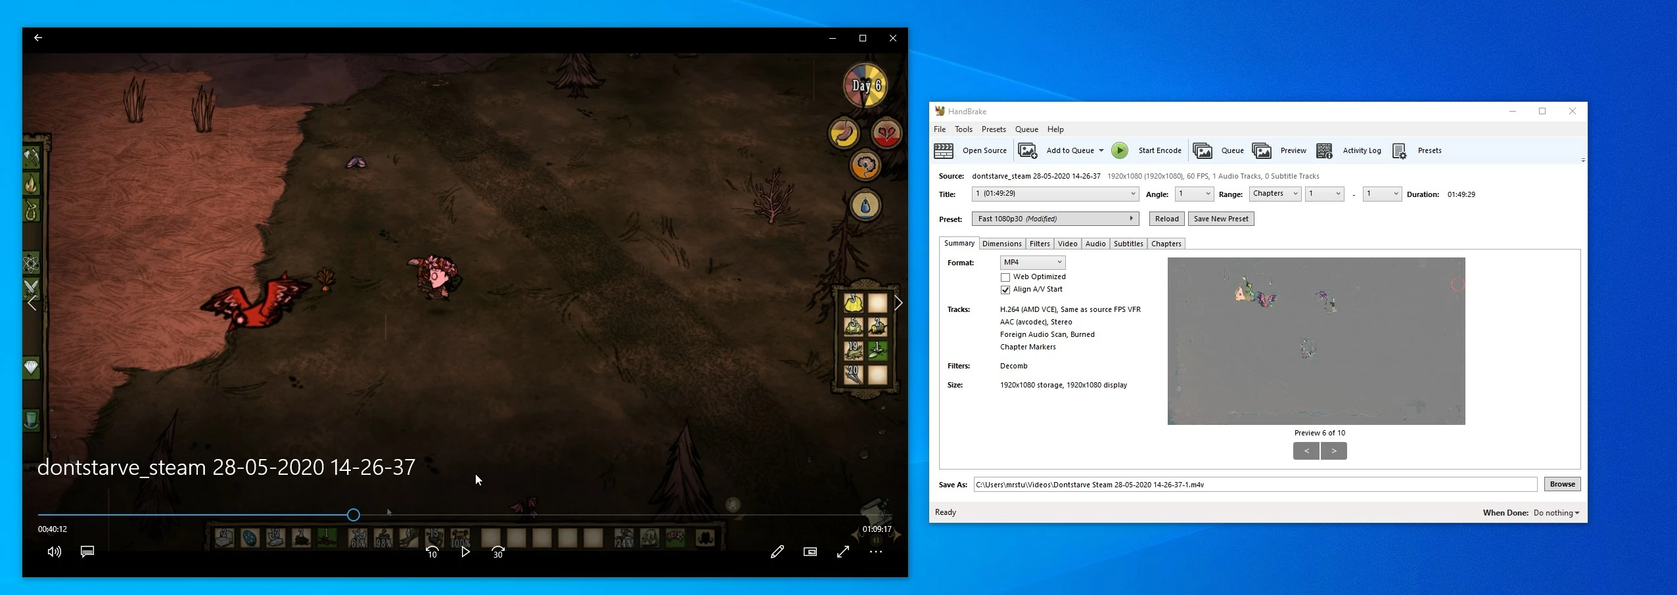Switch to the Subtitles tab
The width and height of the screenshot is (1677, 595).
1128,244
